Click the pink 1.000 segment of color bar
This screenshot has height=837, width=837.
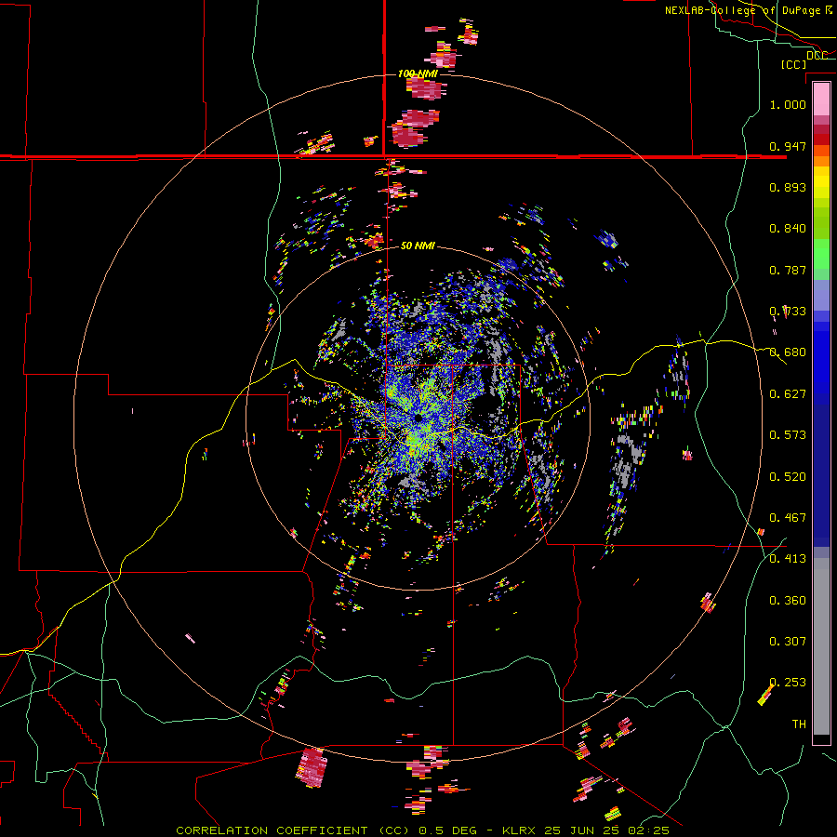pyautogui.click(x=821, y=100)
